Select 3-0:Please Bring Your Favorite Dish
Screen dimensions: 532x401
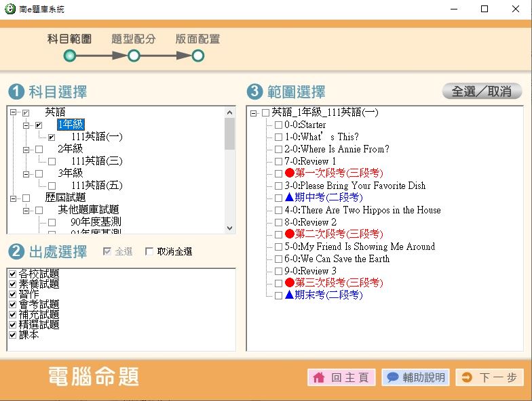point(364,186)
